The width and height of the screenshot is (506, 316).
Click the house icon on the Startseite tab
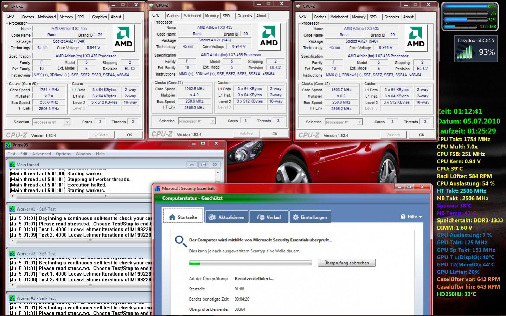click(172, 217)
